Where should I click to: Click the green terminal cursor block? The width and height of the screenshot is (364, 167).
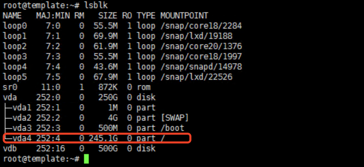[86, 159]
